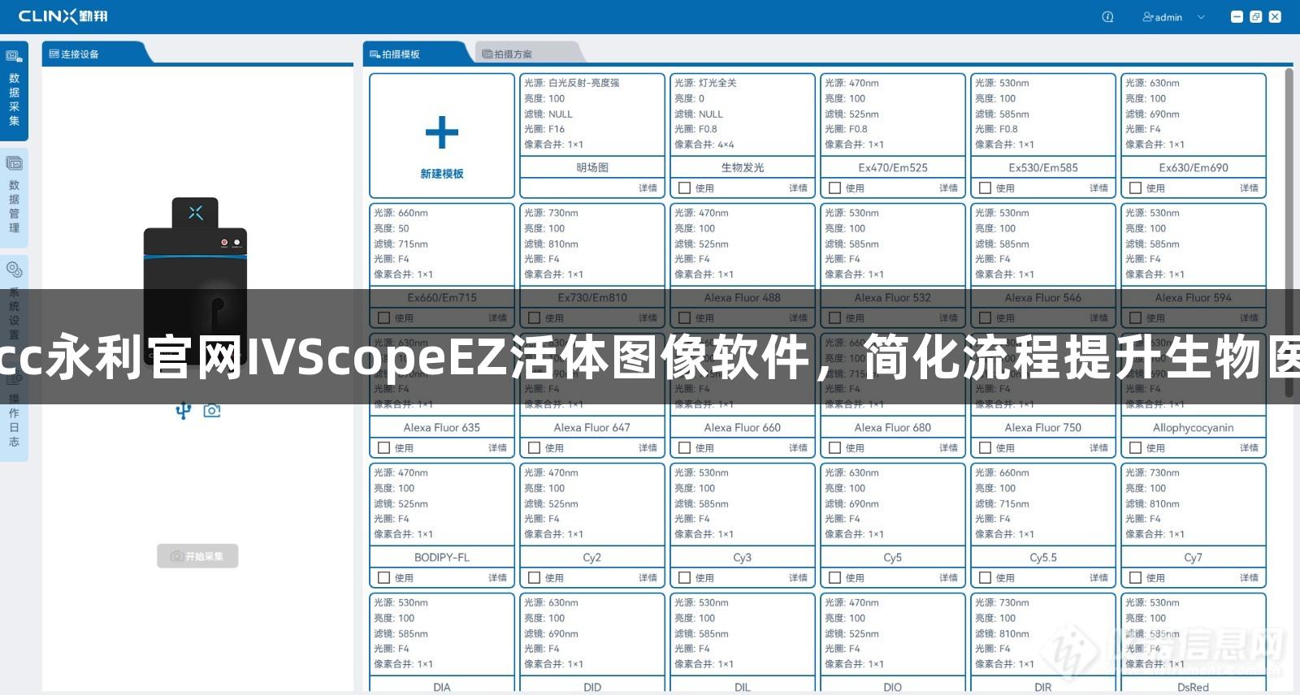
Task: Check the Cy3 use box
Action: [x=685, y=578]
